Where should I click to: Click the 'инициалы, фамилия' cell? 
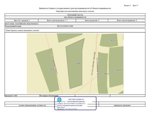(122, 105)
